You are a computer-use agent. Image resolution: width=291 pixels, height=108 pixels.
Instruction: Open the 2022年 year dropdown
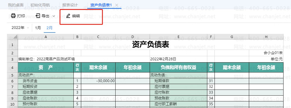click(x=20, y=28)
